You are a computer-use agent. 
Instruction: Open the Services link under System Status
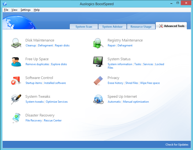pyautogui.click(x=148, y=64)
